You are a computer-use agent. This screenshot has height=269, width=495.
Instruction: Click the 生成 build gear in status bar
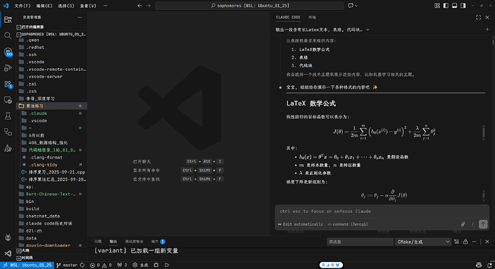pyautogui.click(x=141, y=265)
